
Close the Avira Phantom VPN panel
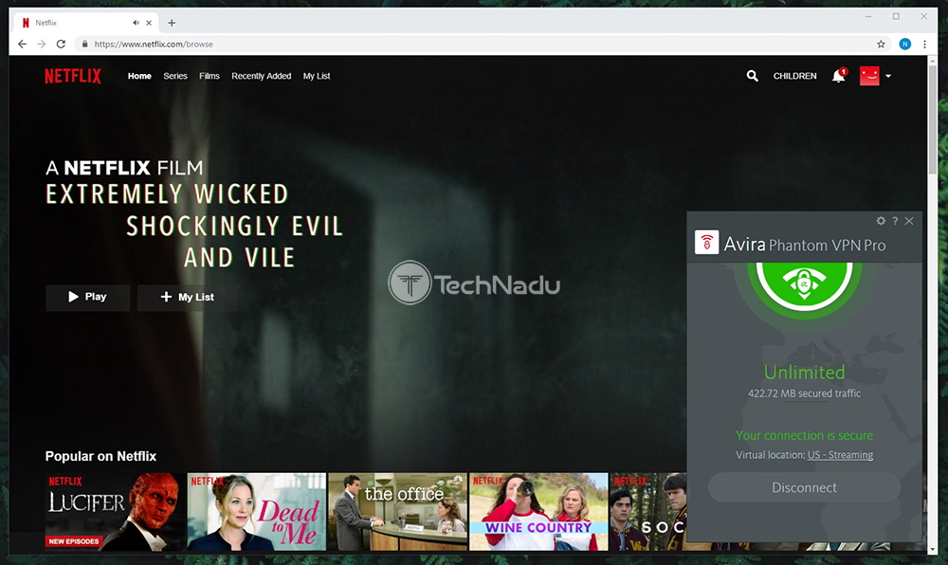pos(909,221)
